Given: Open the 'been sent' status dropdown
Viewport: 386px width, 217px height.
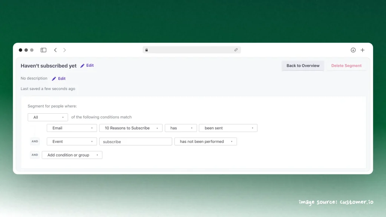Looking at the screenshot, I should pos(228,128).
